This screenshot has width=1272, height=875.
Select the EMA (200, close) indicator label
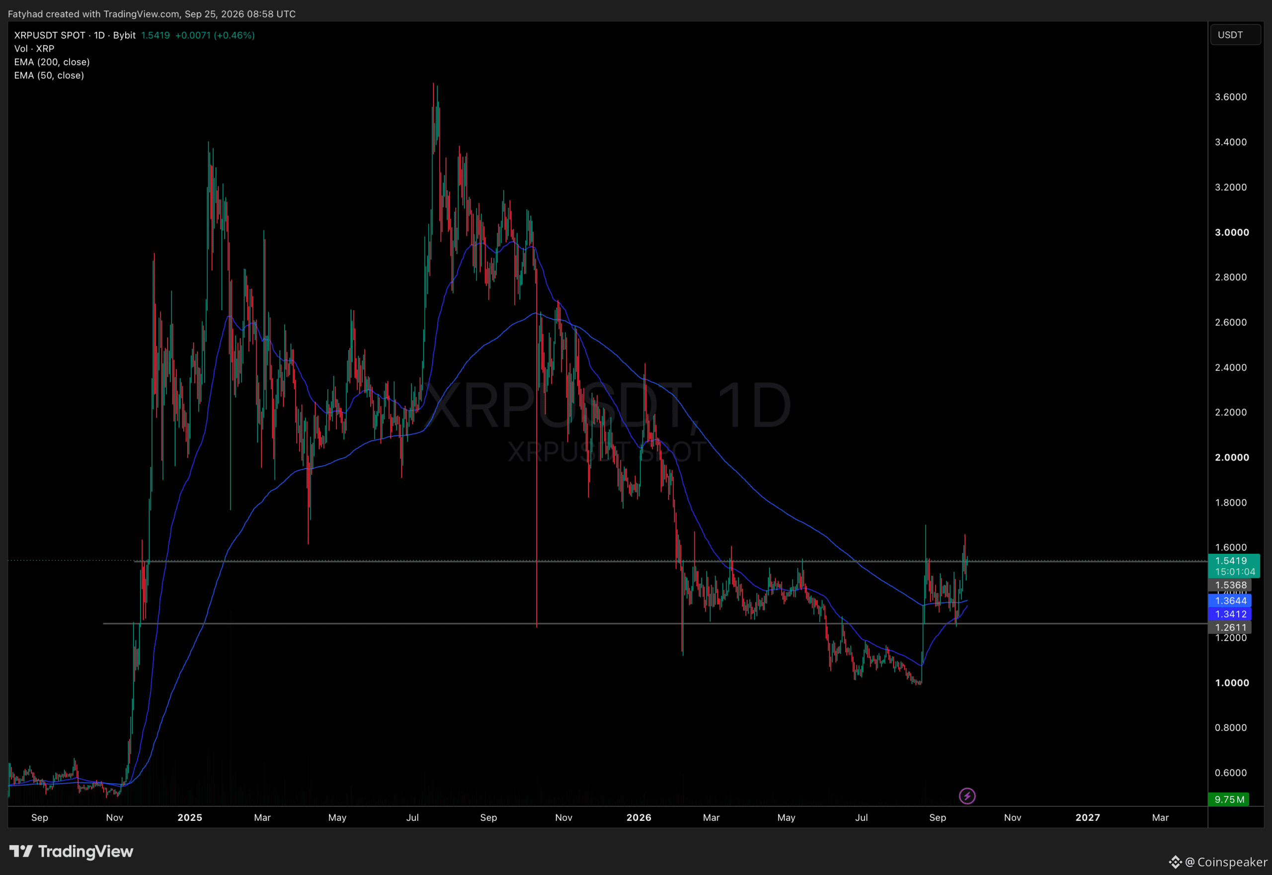coord(52,62)
